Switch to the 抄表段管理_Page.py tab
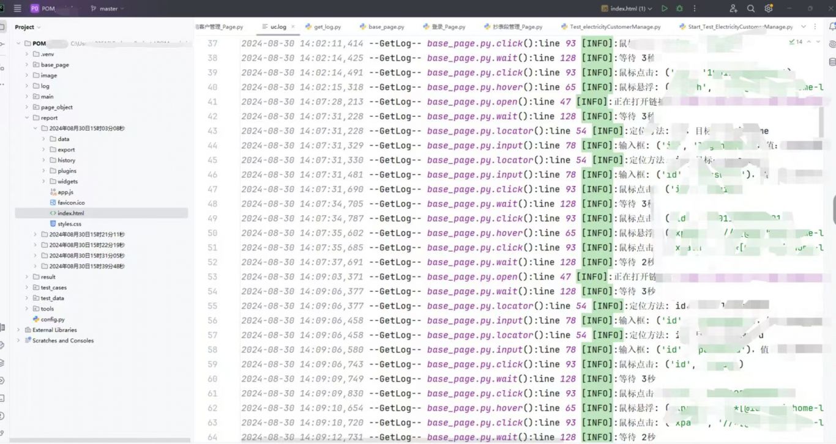 513,27
